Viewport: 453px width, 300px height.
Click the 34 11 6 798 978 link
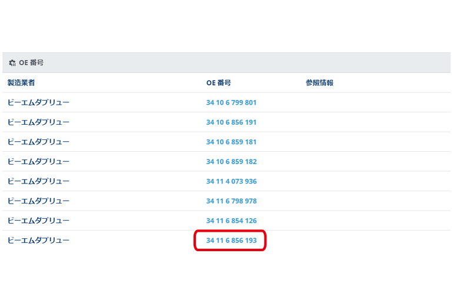pyautogui.click(x=231, y=201)
